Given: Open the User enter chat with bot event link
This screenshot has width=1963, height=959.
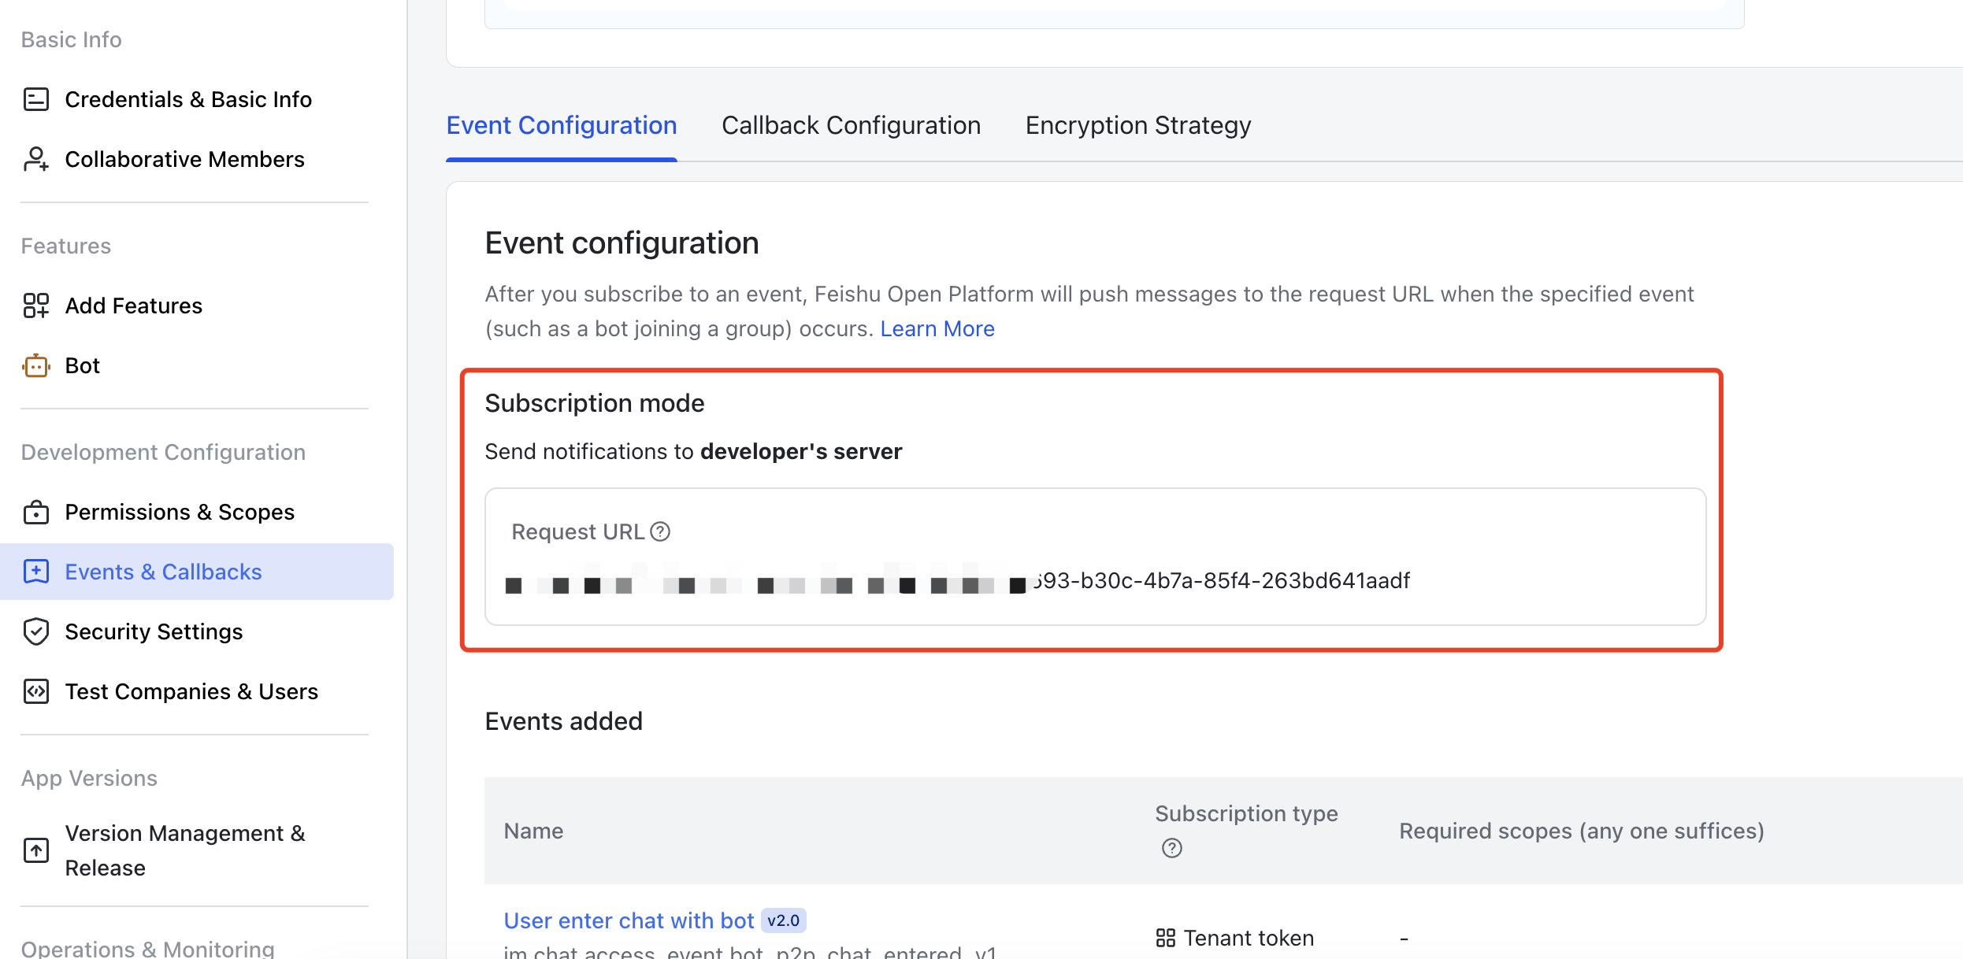Looking at the screenshot, I should 629,920.
